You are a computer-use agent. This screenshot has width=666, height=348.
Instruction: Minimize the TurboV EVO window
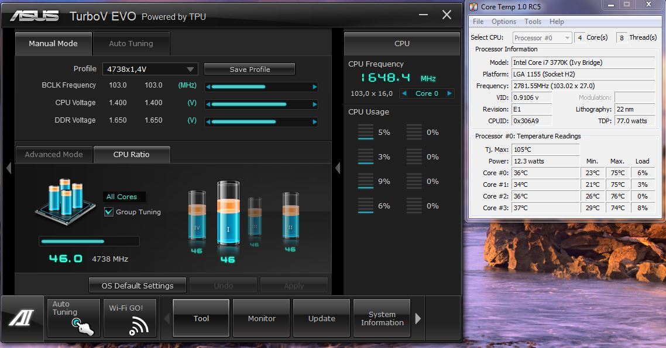tap(424, 15)
